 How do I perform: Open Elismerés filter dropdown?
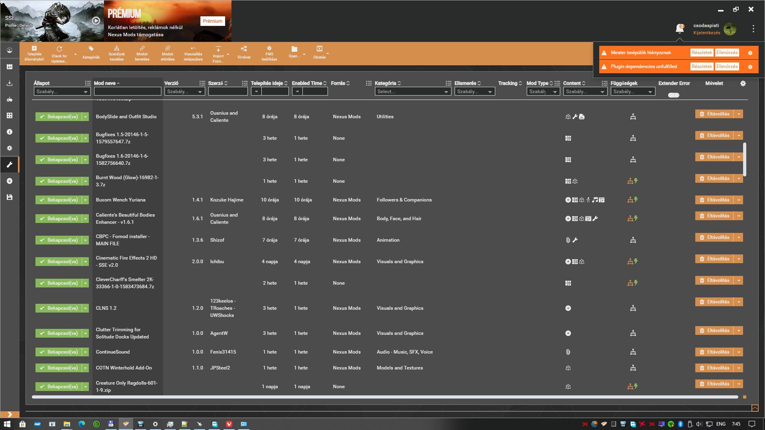pos(475,92)
